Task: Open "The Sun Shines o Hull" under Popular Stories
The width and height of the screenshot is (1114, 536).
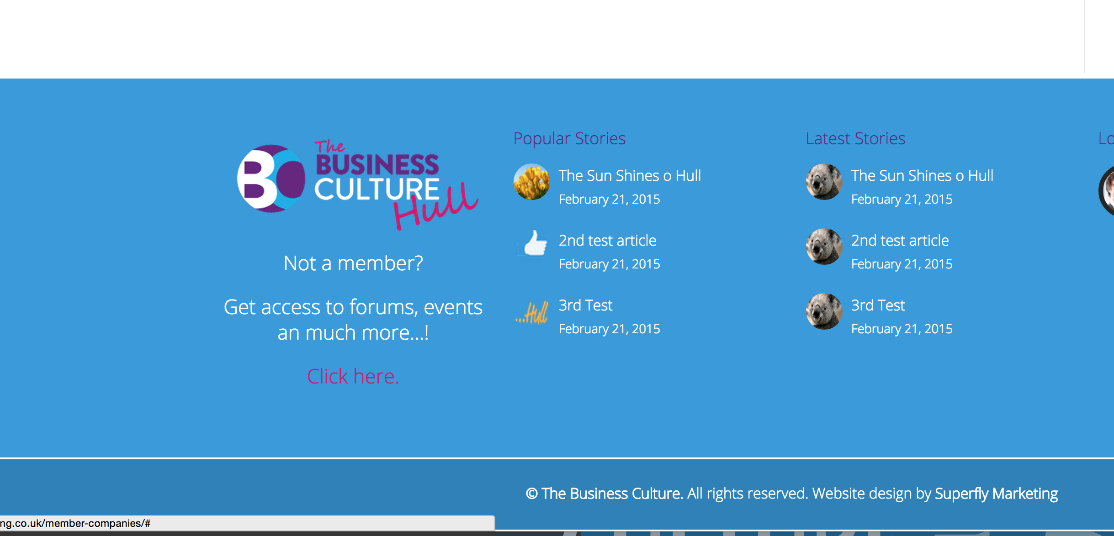Action: tap(630, 176)
